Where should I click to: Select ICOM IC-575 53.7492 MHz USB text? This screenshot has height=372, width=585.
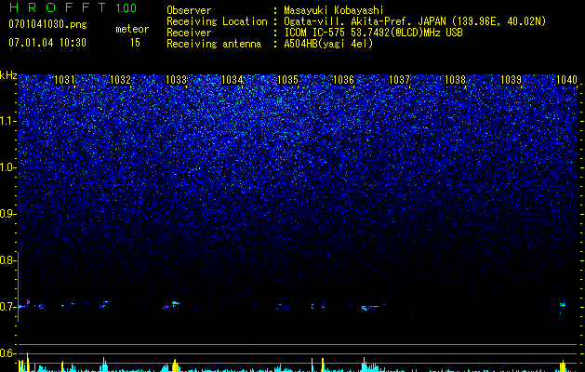[373, 33]
